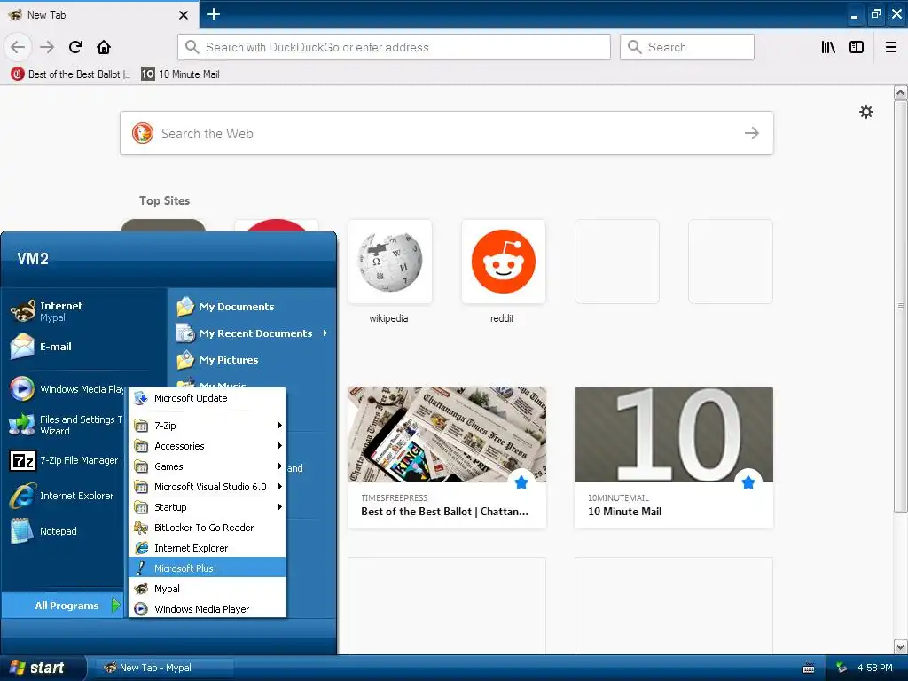This screenshot has height=681, width=908.
Task: Select Microsoft Update in programs list
Action: pyautogui.click(x=207, y=398)
